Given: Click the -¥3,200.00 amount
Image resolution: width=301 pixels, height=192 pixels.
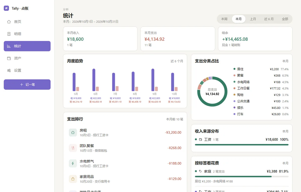Looking at the screenshot, I should [173, 132].
